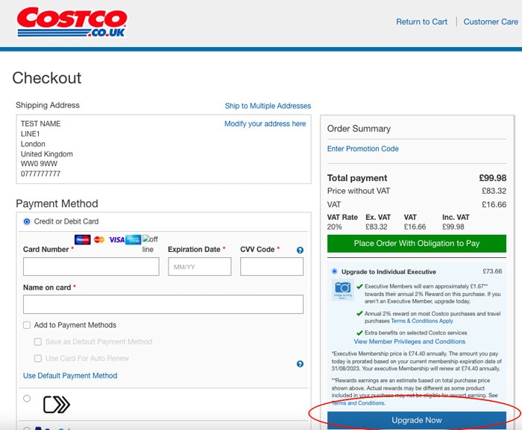Click Ship to Multiple Addresses
The image size is (522, 430).
pyautogui.click(x=268, y=106)
